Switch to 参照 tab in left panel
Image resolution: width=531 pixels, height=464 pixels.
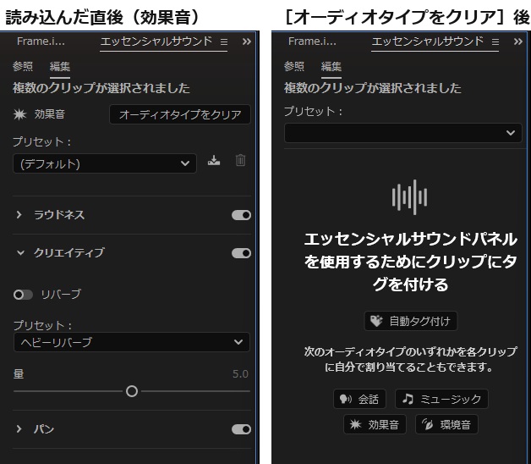[23, 66]
